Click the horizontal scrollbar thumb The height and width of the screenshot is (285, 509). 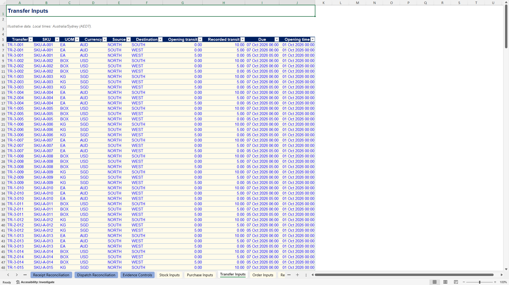pos(404,275)
